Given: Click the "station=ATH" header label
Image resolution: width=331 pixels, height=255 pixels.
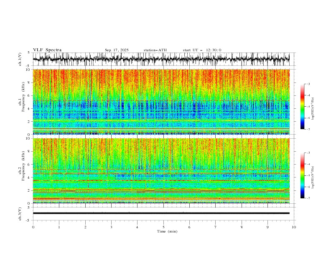Looking at the screenshot, I should pos(155,50).
